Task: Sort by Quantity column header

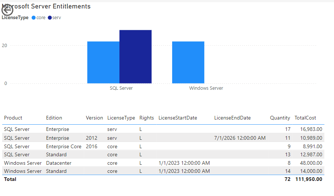Action: pyautogui.click(x=280, y=118)
